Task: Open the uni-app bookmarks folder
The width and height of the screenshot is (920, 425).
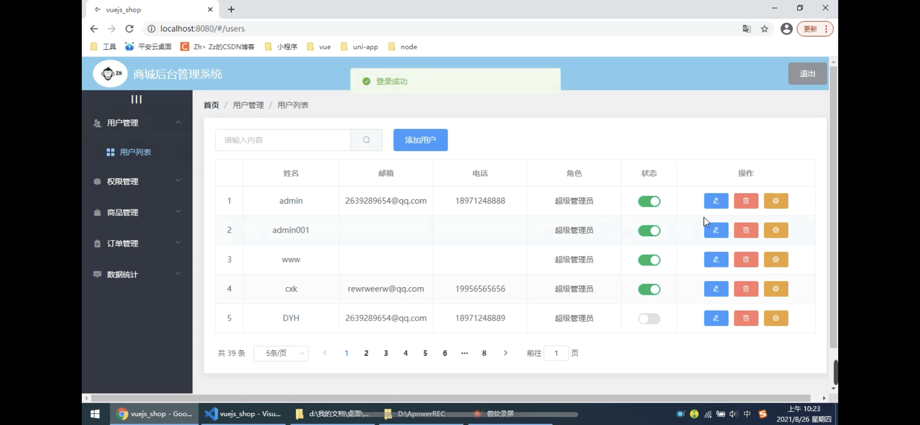Action: pos(359,47)
